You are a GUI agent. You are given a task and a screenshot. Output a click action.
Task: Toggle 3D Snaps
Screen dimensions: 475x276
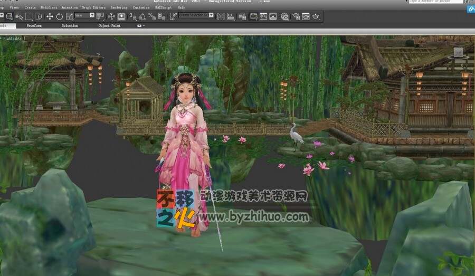point(132,16)
